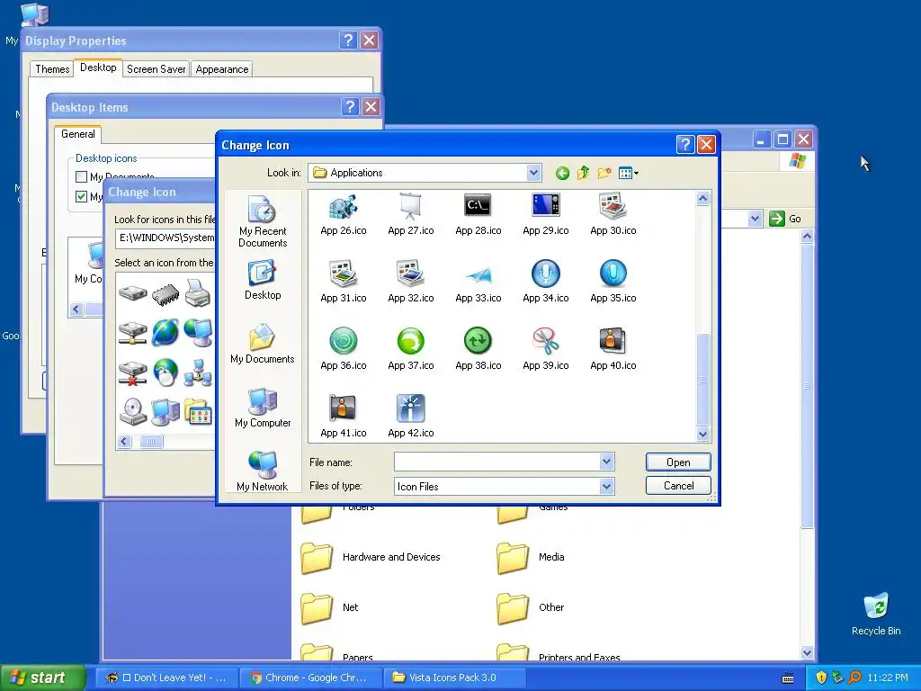
Task: Switch to the Themes tab
Action: (x=52, y=69)
